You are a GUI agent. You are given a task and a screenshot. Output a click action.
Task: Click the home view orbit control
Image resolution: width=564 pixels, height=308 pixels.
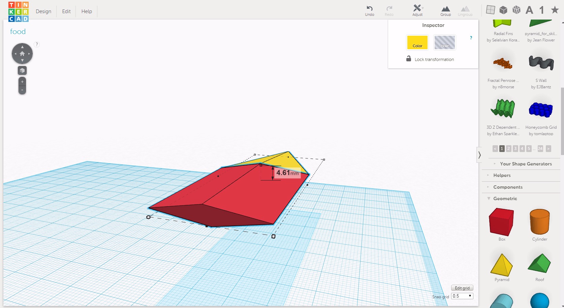click(22, 54)
